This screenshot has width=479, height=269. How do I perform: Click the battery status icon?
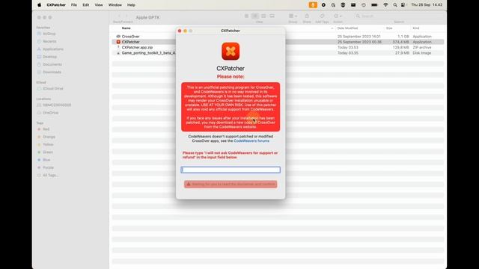374,5
